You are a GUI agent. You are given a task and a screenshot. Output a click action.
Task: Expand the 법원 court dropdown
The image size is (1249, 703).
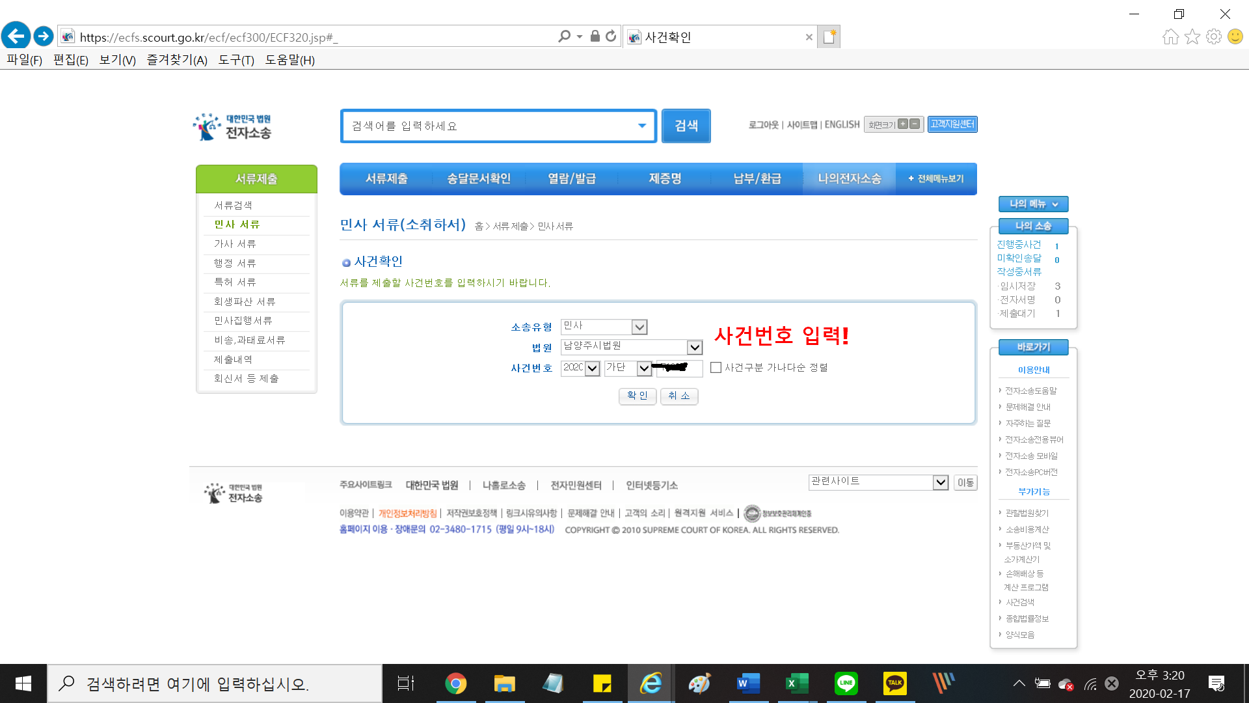tap(694, 347)
